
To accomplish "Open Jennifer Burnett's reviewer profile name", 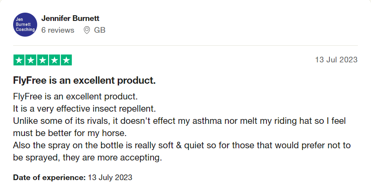I will coord(70,19).
